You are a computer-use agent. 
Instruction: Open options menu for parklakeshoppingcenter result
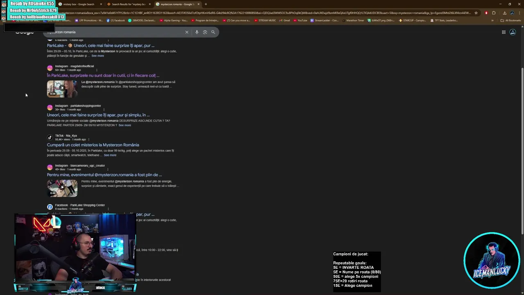(x=104, y=109)
